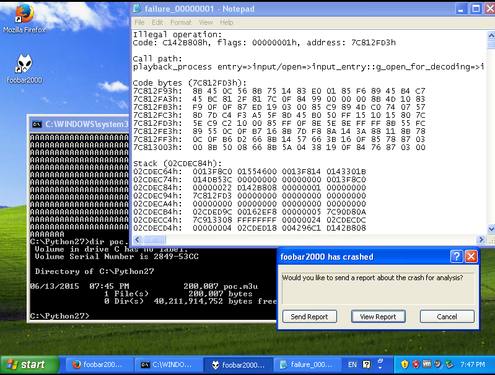Screen dimensions: 495x375
Task: Click 'Directory of C:\Python27' line
Action: tap(94, 271)
